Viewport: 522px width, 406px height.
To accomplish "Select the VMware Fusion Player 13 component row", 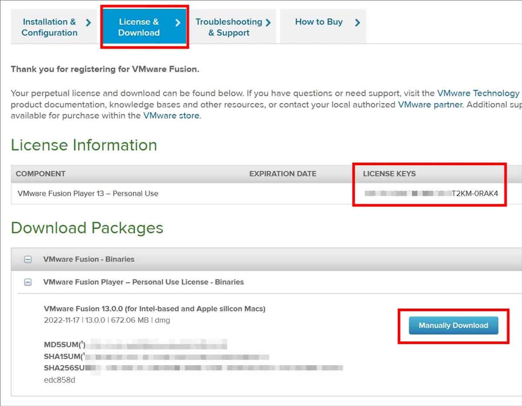I will click(x=88, y=193).
